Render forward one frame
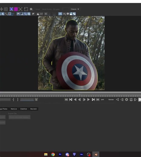This screenshot has height=157, width=141. coord(136,100)
